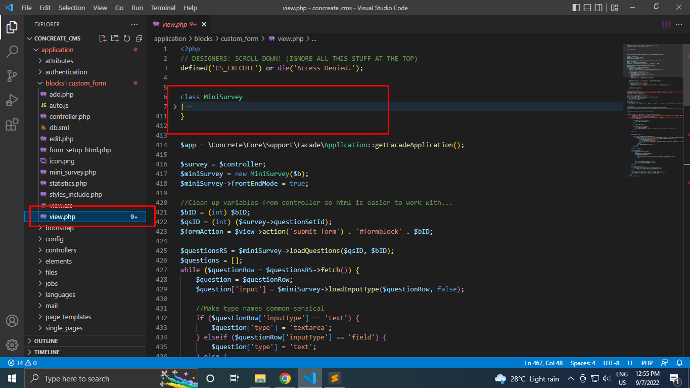Open customize layout icon
The height and width of the screenshot is (388, 690).
pyautogui.click(x=615, y=8)
